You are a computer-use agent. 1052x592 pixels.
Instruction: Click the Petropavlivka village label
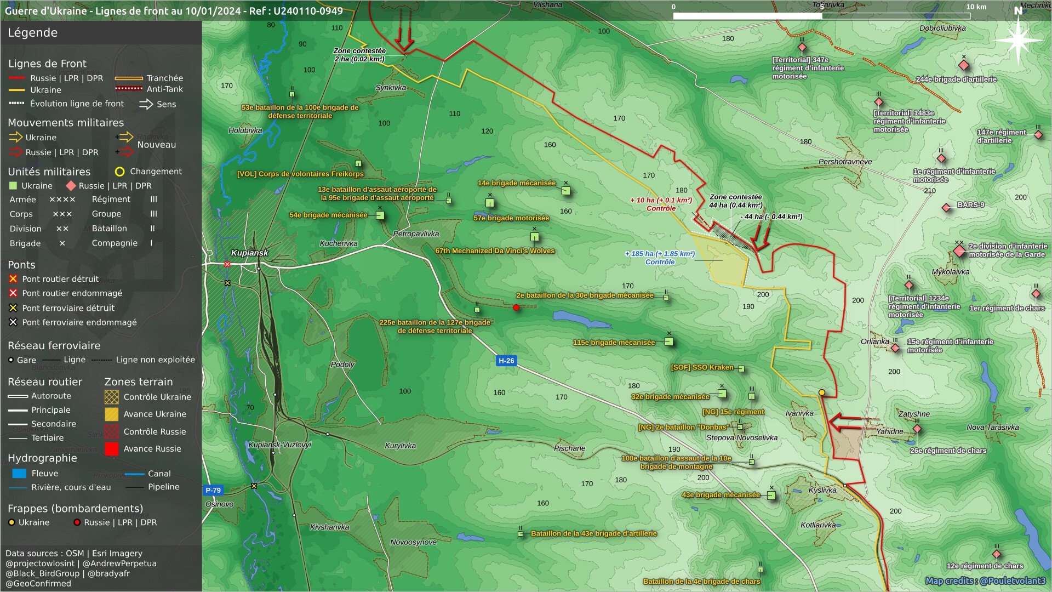pos(416,234)
